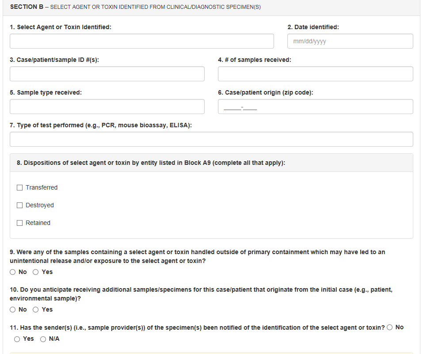Choose Yes for question 10 additional samples

[36, 309]
